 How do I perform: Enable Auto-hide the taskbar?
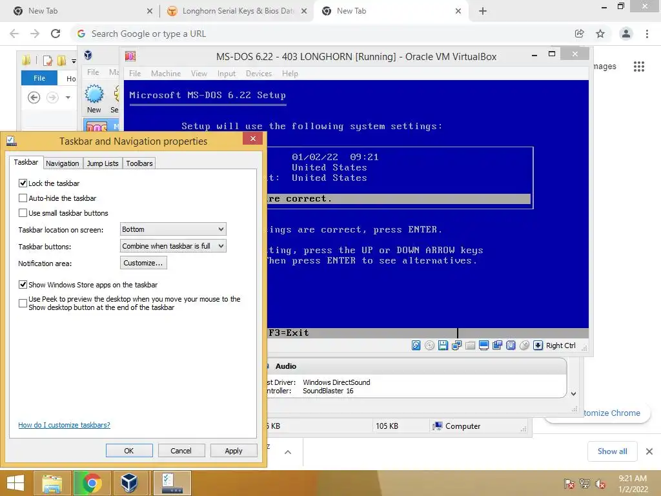23,198
